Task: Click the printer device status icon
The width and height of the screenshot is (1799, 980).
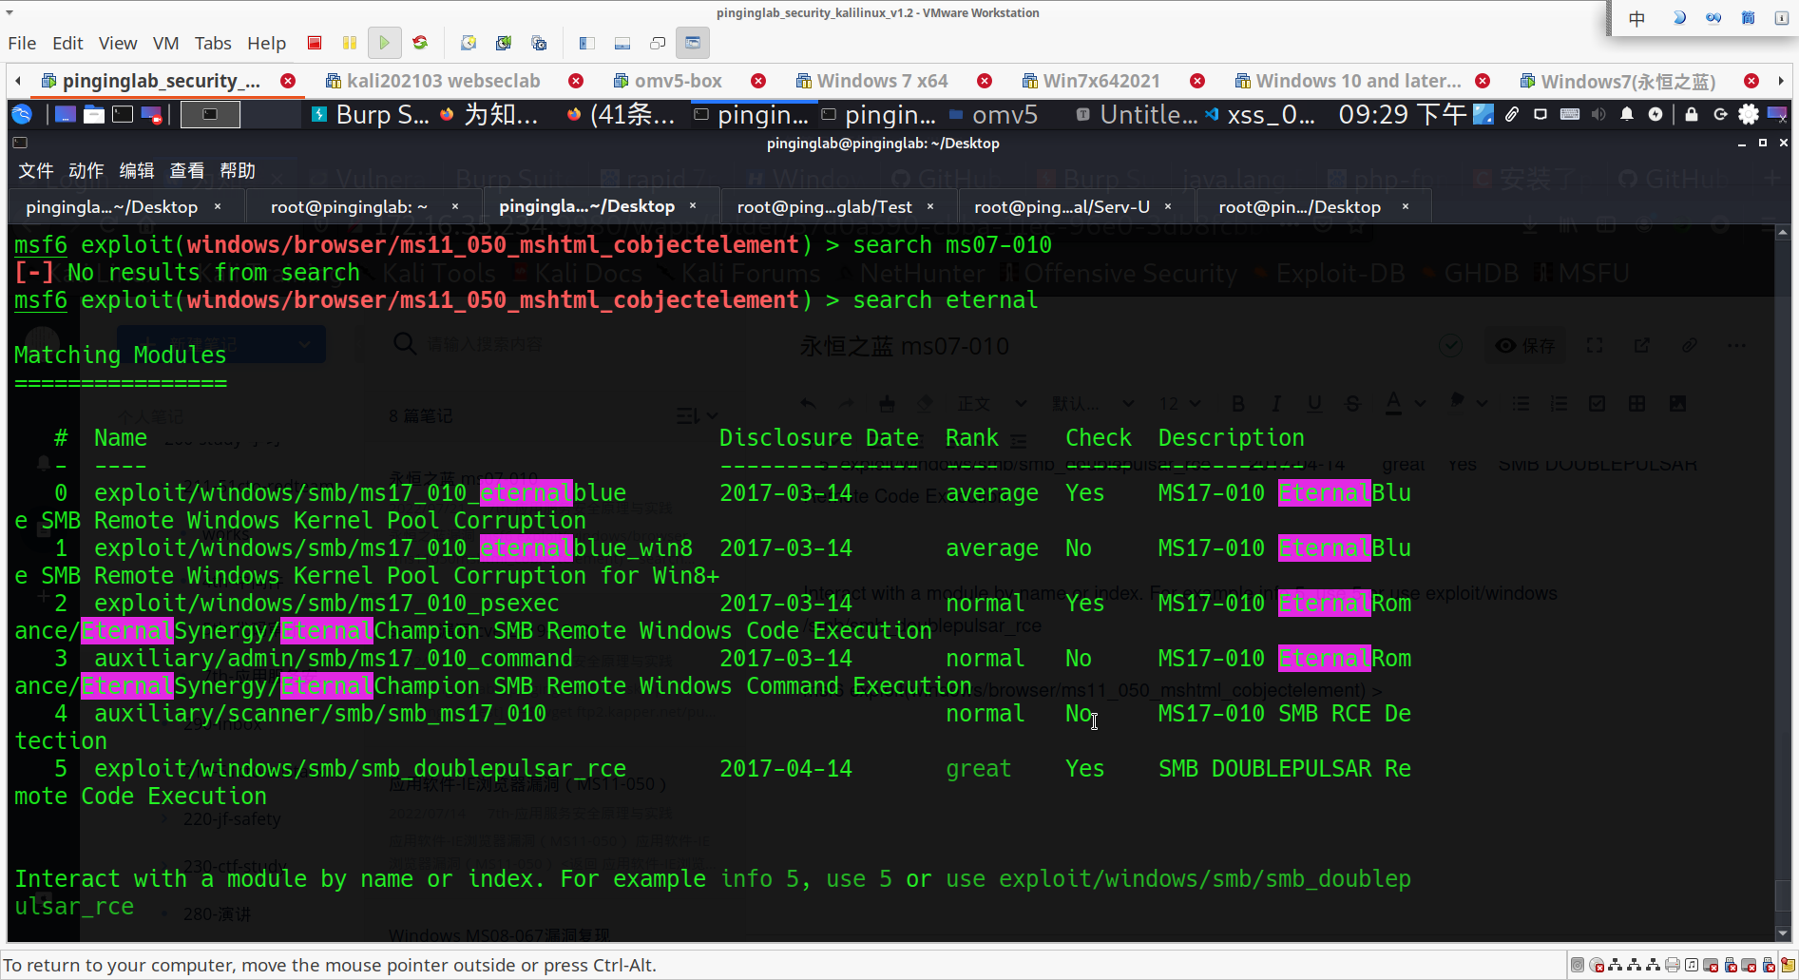Action: tap(1673, 966)
